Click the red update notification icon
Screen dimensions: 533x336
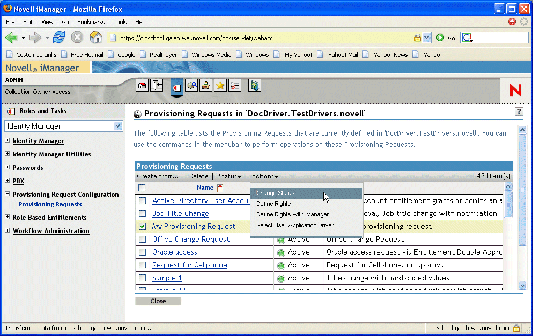[x=512, y=22]
